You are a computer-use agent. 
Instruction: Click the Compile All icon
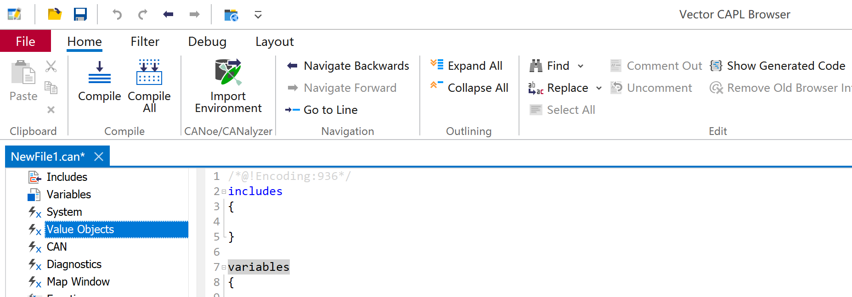(149, 73)
